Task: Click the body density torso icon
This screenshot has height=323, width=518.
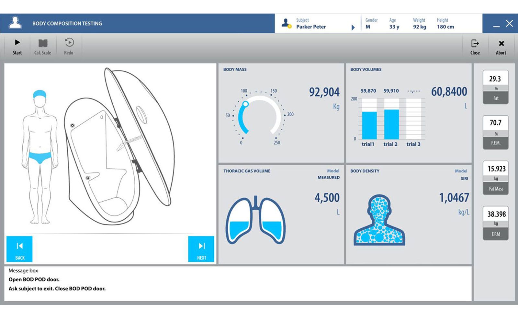Action: (x=379, y=220)
